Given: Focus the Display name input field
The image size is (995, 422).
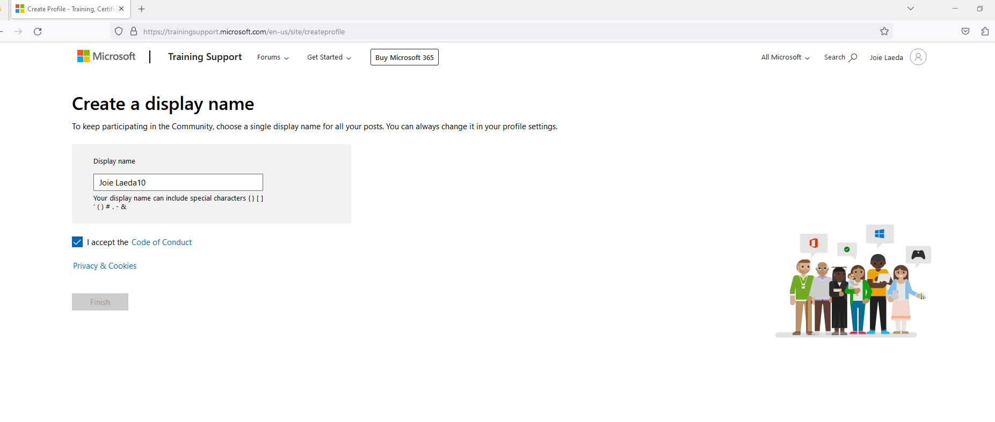Looking at the screenshot, I should tap(178, 182).
